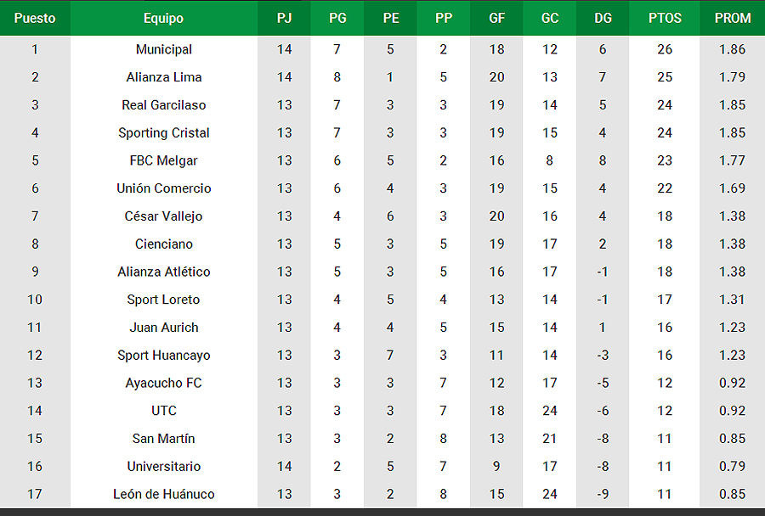Click León de Huánuco team name

pyautogui.click(x=164, y=494)
